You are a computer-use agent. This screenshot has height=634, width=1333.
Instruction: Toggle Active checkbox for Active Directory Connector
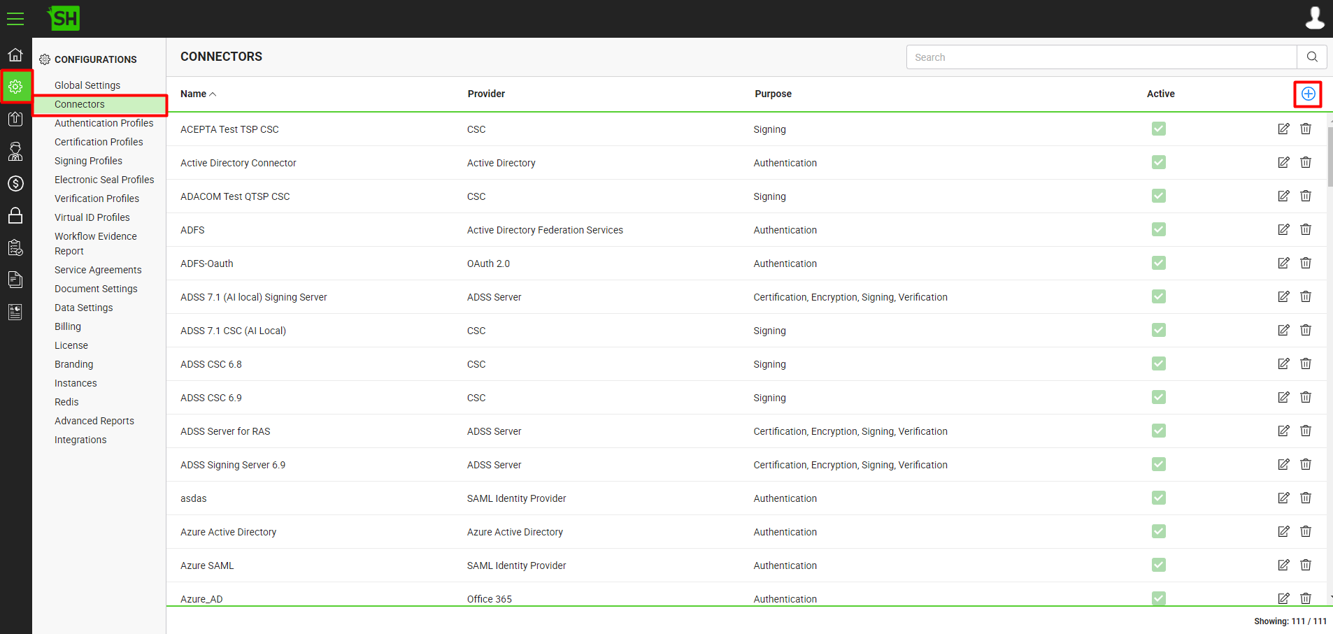1159,162
